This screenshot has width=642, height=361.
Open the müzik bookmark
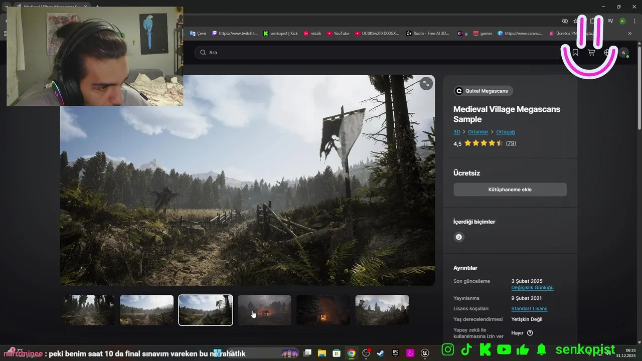[312, 34]
